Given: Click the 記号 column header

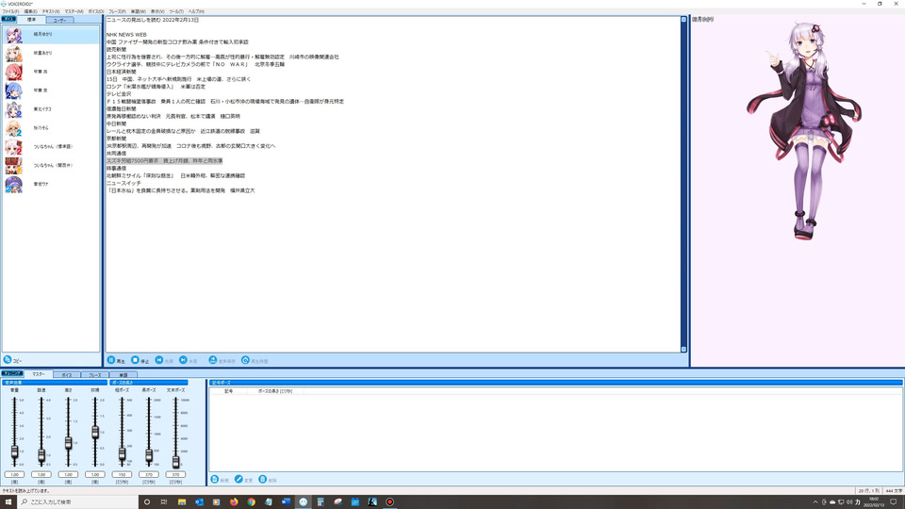Looking at the screenshot, I should point(228,391).
